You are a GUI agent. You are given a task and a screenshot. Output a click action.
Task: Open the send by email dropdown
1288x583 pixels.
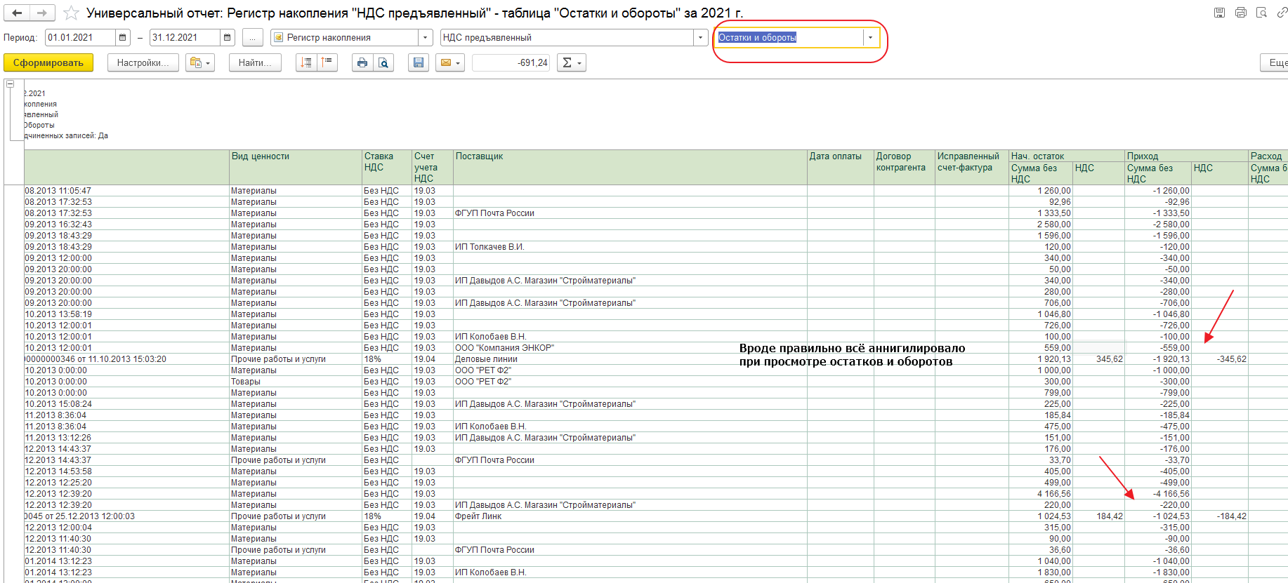pos(449,63)
